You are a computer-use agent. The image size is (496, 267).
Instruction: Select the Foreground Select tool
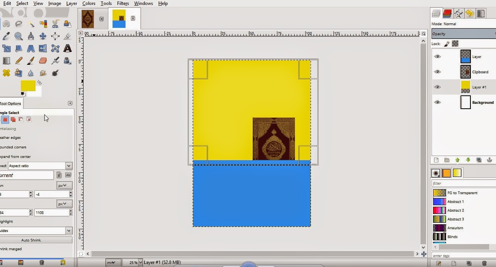[68, 24]
